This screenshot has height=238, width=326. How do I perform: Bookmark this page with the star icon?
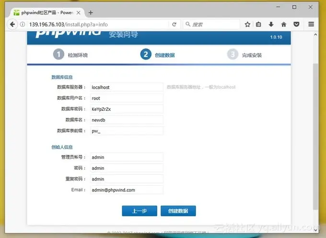(x=247, y=24)
